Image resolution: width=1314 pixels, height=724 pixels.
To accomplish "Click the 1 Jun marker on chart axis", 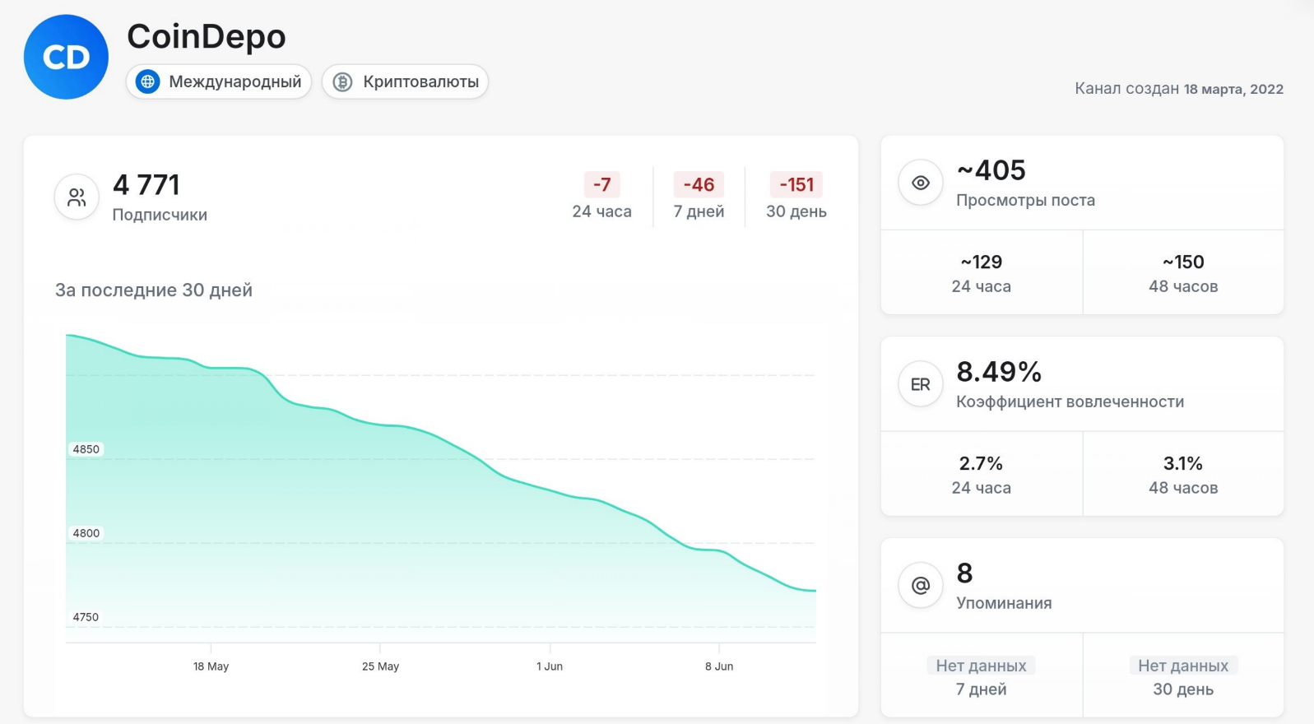I will pyautogui.click(x=550, y=666).
